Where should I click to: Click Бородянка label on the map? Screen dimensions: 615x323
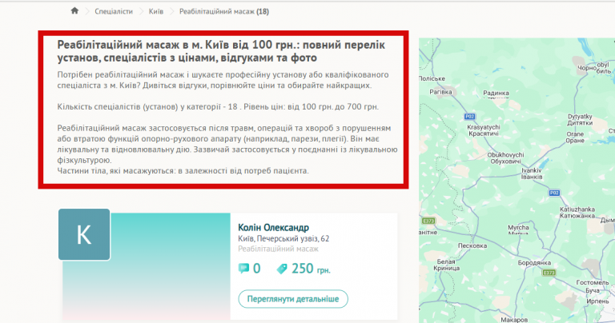[x=534, y=263]
